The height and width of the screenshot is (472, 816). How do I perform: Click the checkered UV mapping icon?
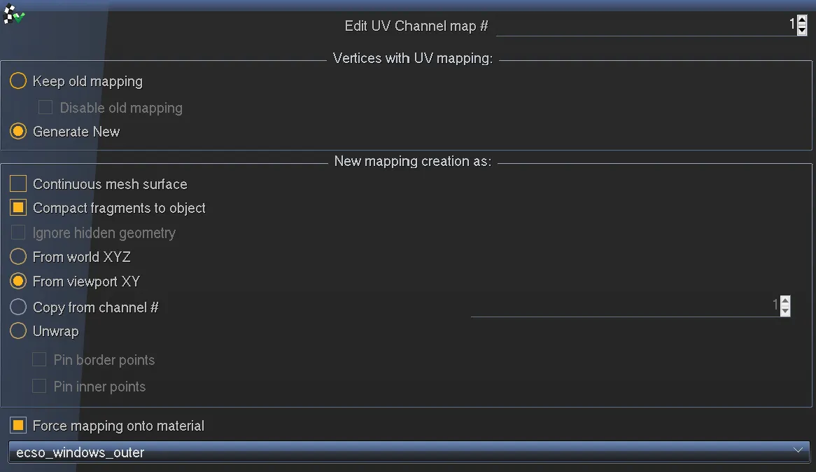13,15
